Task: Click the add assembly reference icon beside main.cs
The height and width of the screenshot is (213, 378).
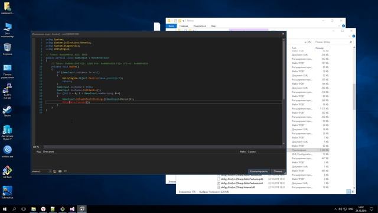Action: (x=55, y=171)
